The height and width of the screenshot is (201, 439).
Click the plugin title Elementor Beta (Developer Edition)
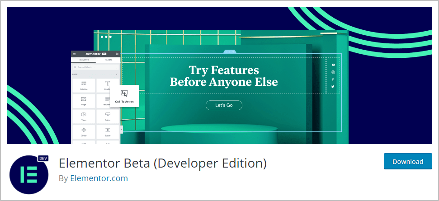162,163
